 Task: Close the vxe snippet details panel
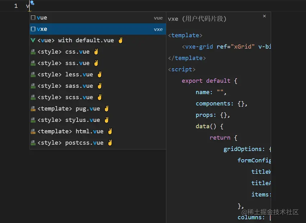tap(264, 16)
